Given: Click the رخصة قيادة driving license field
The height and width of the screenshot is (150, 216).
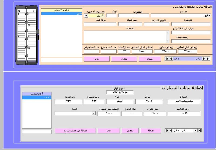Looking at the screenshot, I should pos(191,41).
